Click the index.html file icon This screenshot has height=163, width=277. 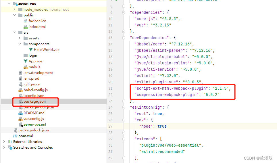26,27
